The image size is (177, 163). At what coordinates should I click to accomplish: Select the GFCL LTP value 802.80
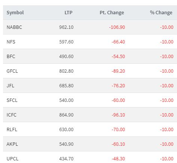[66, 71]
